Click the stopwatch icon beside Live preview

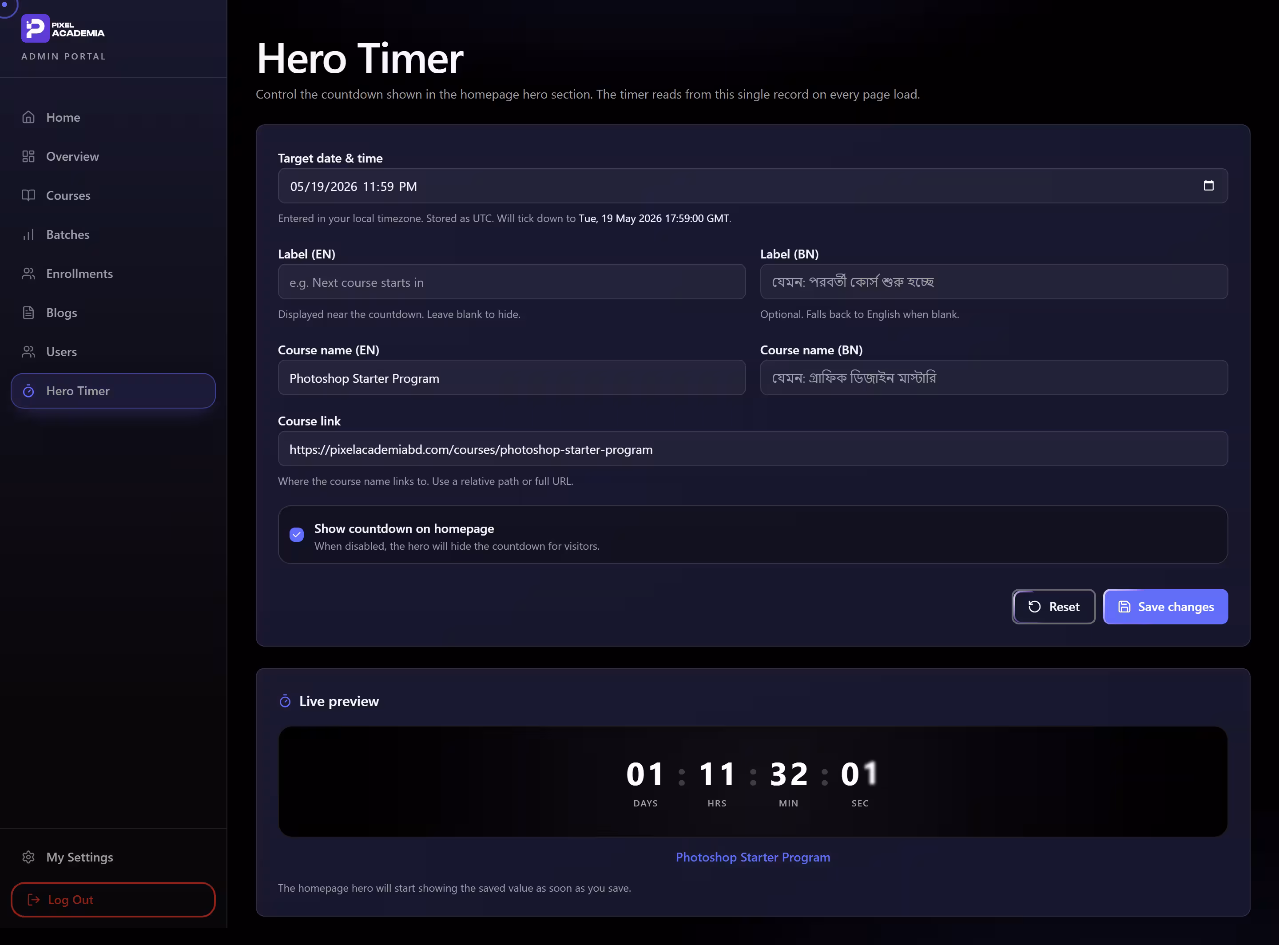[x=285, y=701]
